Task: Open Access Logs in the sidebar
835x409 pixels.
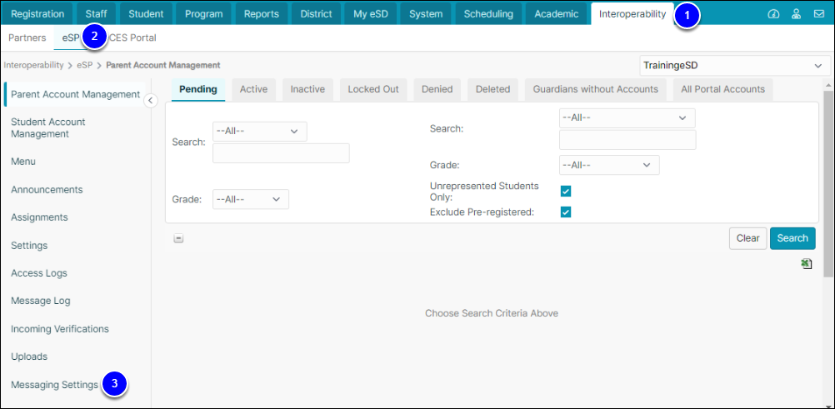Action: click(39, 273)
